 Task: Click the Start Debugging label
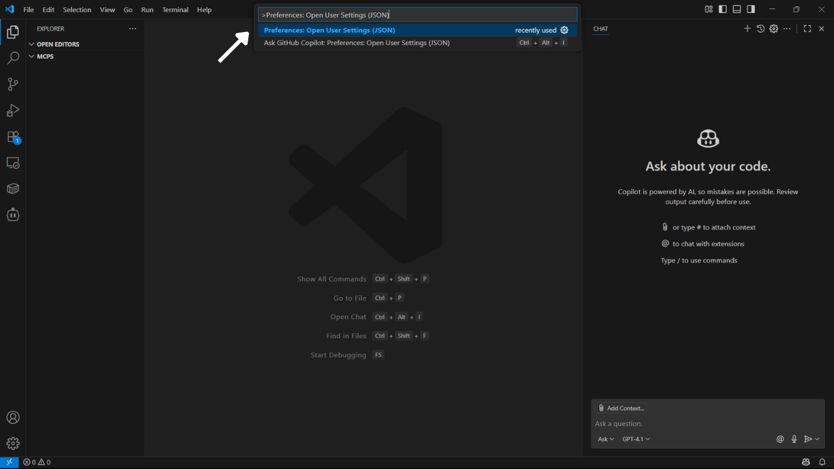click(338, 355)
